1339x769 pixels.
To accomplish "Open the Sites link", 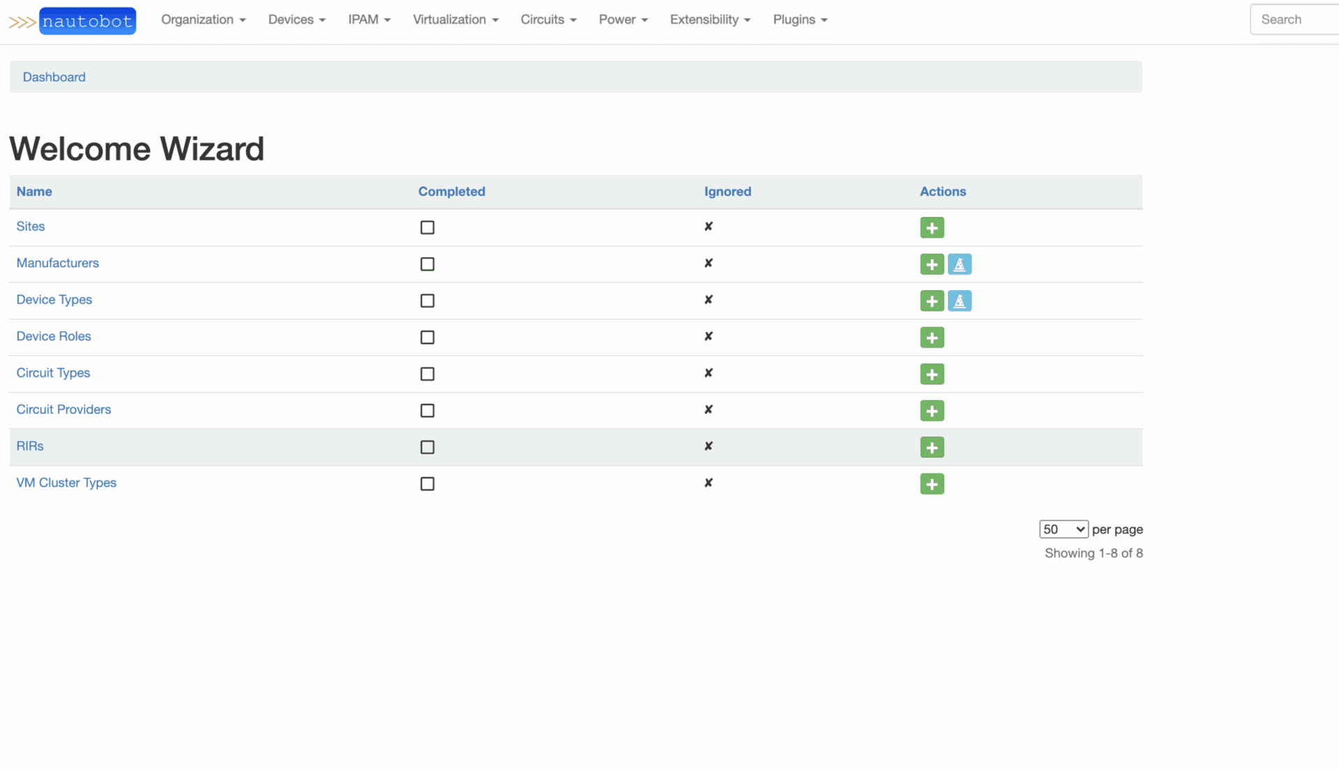I will [31, 227].
